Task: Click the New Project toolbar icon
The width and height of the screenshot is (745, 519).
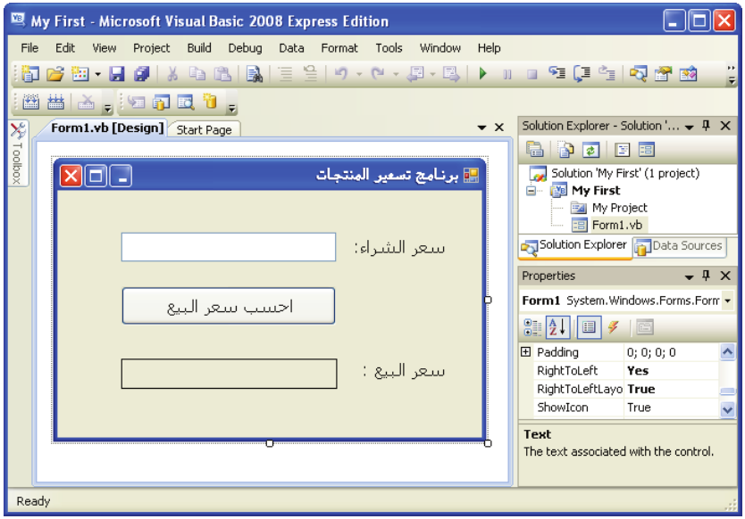Action: [30, 73]
